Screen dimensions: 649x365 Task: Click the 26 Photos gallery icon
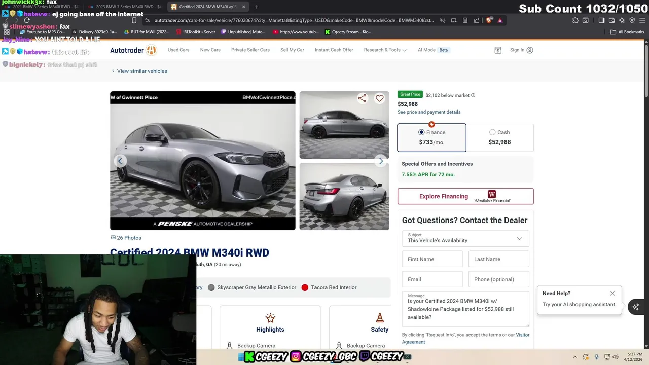(x=113, y=237)
